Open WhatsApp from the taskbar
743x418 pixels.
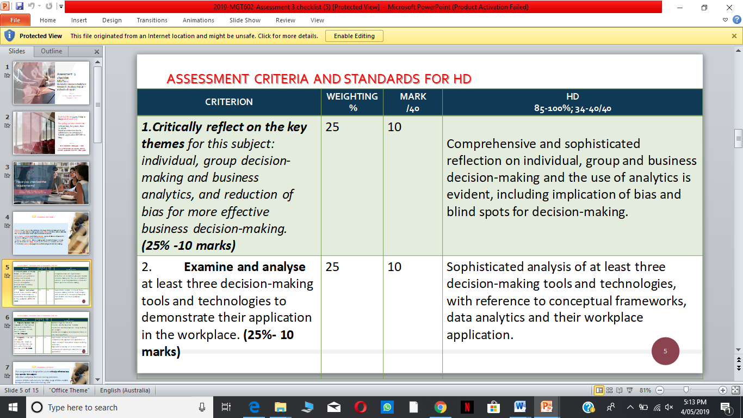coord(387,407)
